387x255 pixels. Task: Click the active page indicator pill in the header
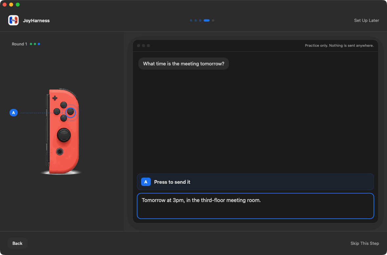(207, 20)
